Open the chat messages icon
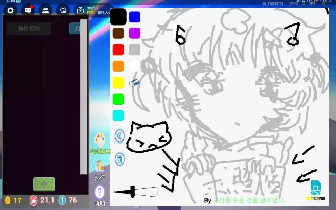 tap(28, 10)
